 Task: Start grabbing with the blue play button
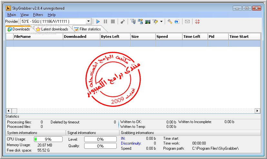98,21
